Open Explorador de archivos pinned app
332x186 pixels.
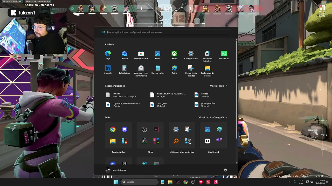click(x=208, y=71)
